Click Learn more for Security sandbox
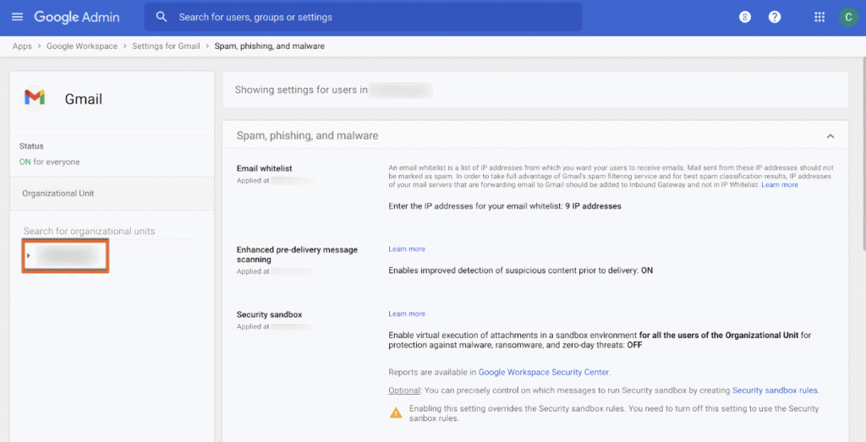 coord(407,314)
